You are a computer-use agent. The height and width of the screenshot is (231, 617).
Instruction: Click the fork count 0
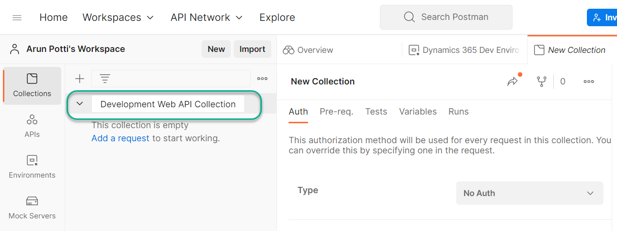click(563, 82)
